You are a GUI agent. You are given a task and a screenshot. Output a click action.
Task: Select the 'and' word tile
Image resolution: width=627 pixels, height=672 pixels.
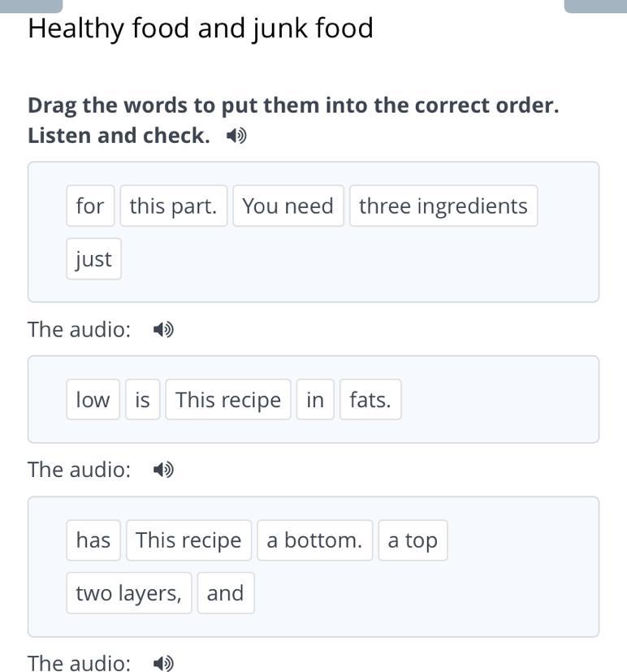[225, 593]
